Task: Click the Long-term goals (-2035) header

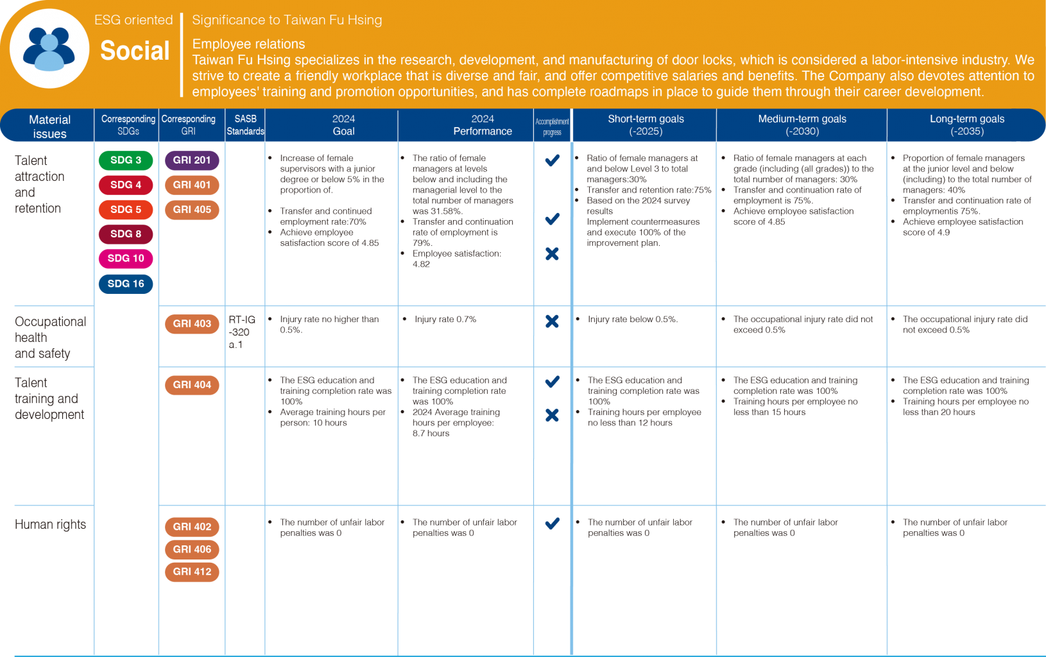Action: (x=966, y=125)
